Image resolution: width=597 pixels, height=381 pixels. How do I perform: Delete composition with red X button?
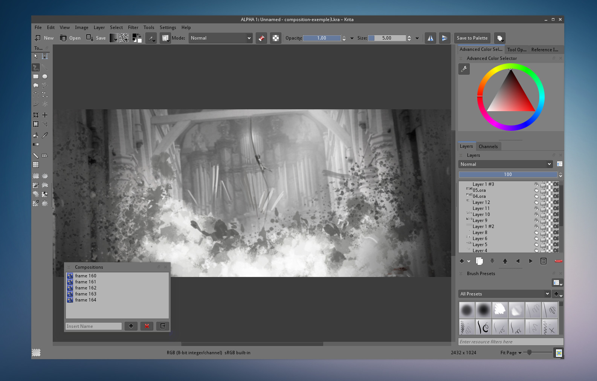(147, 326)
